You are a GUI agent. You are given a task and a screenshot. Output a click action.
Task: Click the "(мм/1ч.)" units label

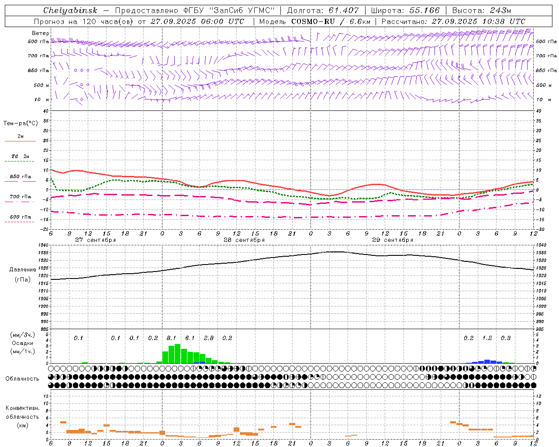pos(23,351)
